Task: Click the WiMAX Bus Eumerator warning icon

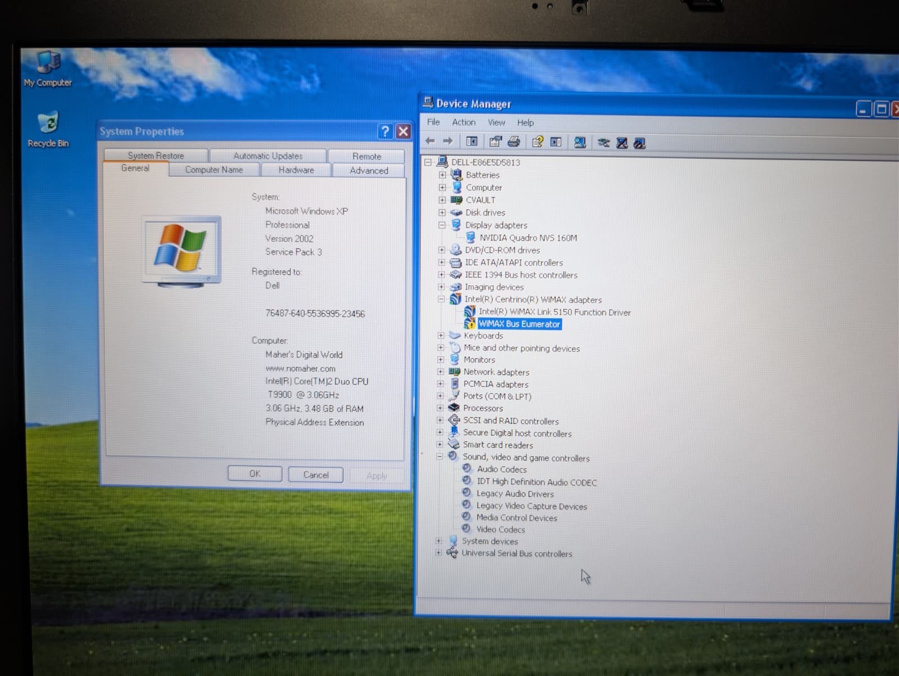Action: (470, 323)
